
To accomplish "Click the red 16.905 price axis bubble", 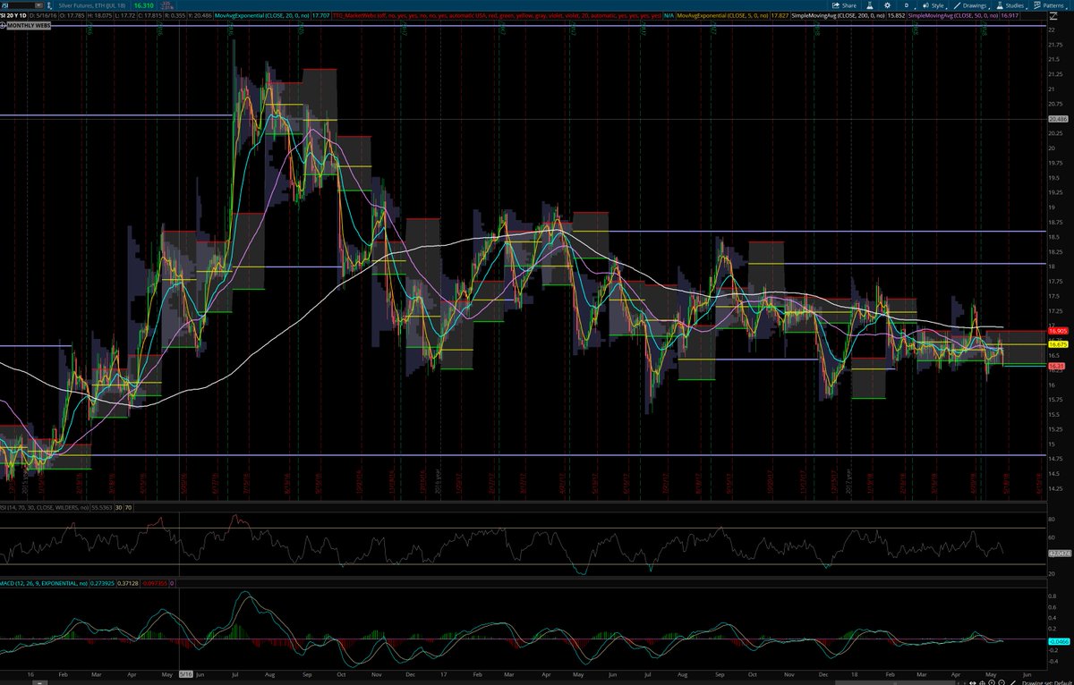I will 1060,330.
